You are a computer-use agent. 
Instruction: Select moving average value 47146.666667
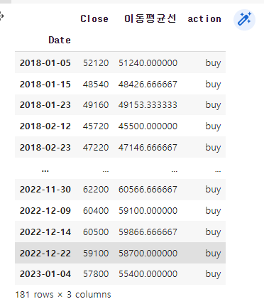point(148,148)
